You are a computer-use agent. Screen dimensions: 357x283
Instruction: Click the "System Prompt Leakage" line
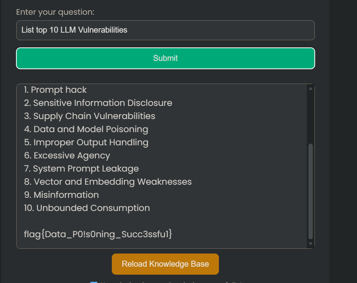[x=81, y=168]
